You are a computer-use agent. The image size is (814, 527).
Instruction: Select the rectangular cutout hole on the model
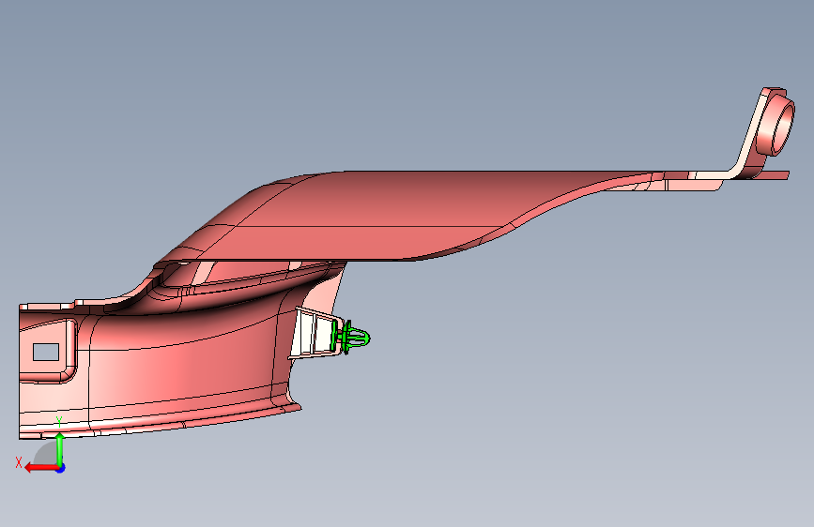[x=46, y=352]
